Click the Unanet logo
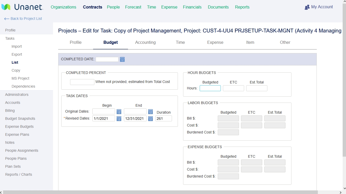Image resolution: width=346 pixels, height=194 pixels. pyautogui.click(x=22, y=7)
